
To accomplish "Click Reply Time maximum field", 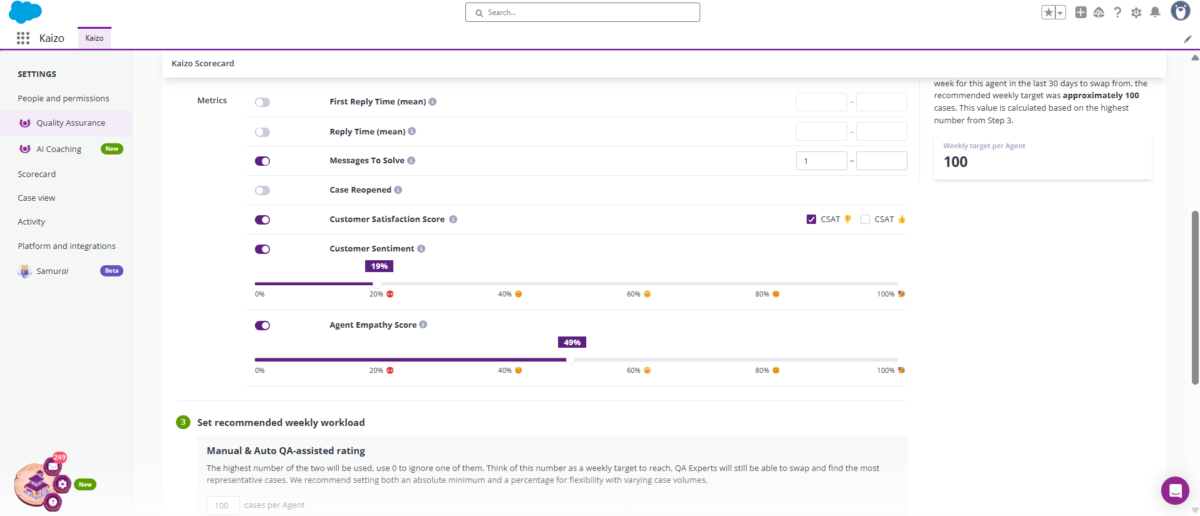I will tap(881, 131).
